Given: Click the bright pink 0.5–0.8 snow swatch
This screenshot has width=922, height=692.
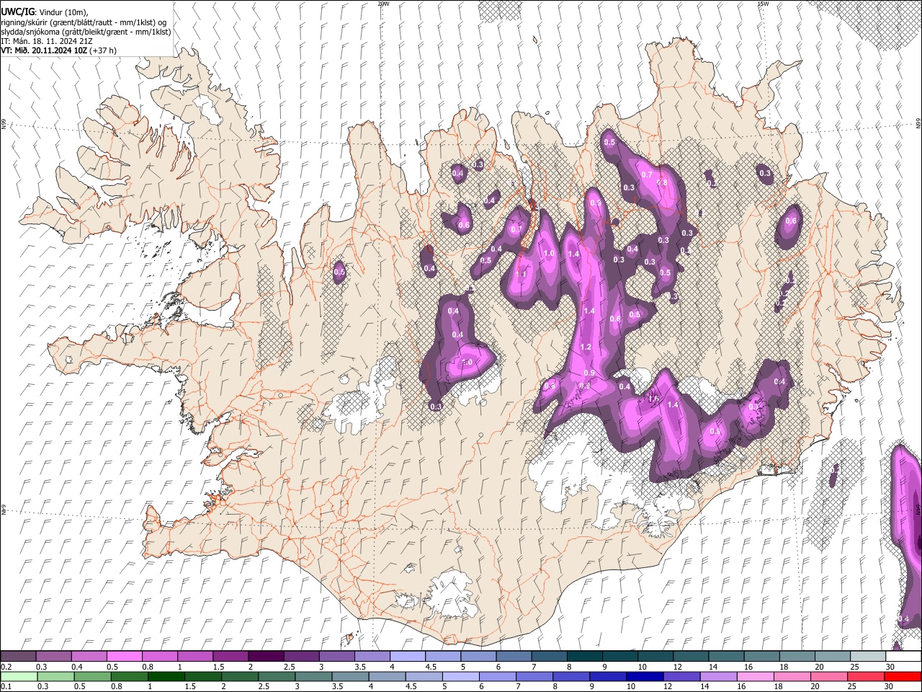Looking at the screenshot, I should pos(124,657).
